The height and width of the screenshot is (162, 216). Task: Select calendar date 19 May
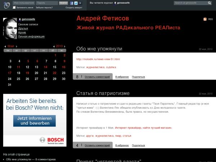27,73
